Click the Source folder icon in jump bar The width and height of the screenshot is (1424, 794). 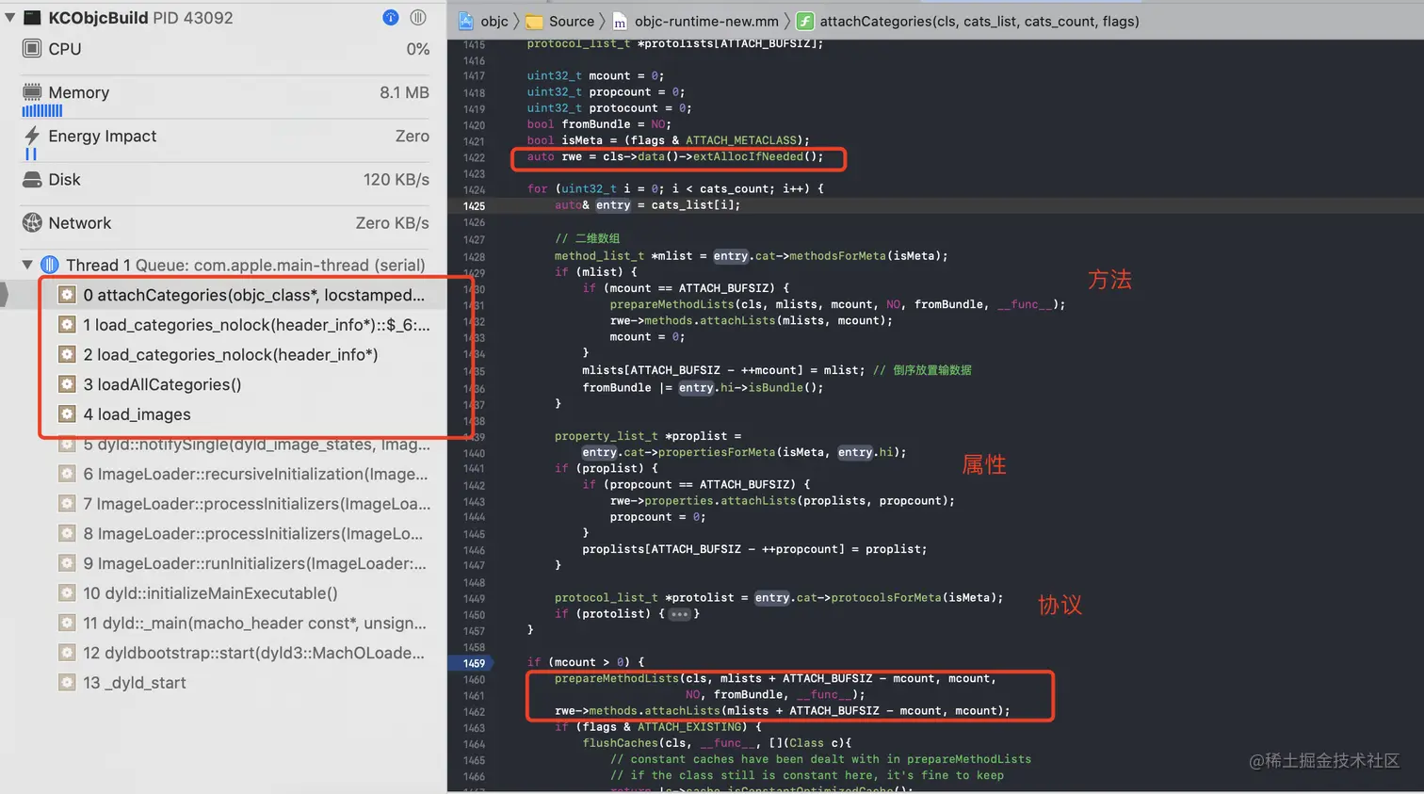pos(534,21)
